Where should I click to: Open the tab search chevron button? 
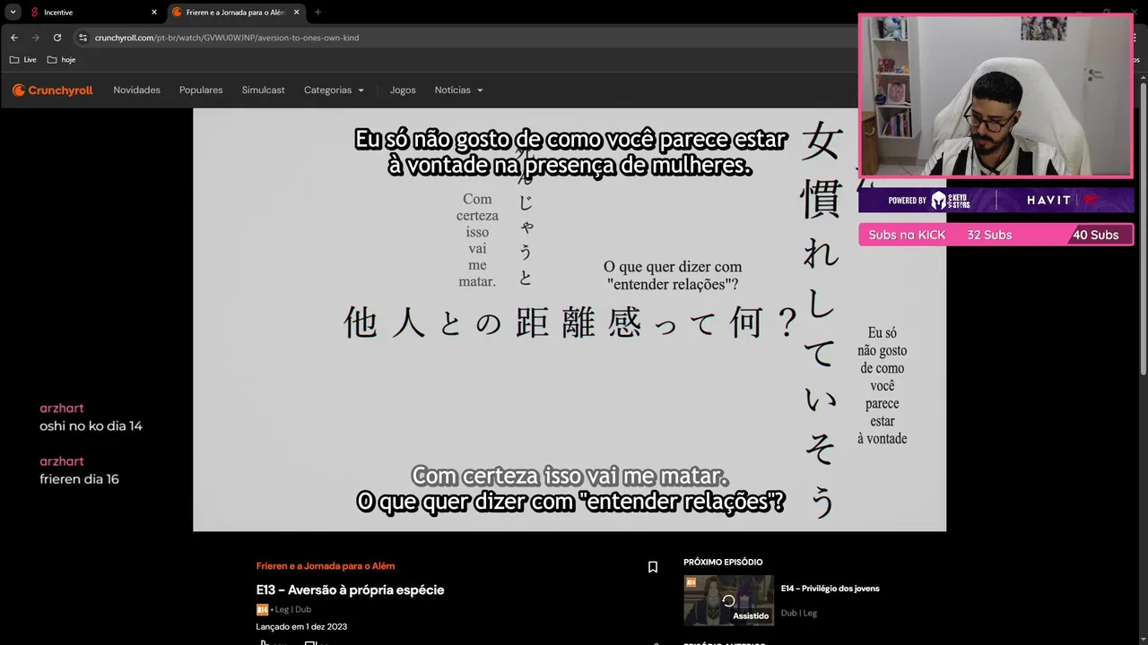tap(13, 12)
